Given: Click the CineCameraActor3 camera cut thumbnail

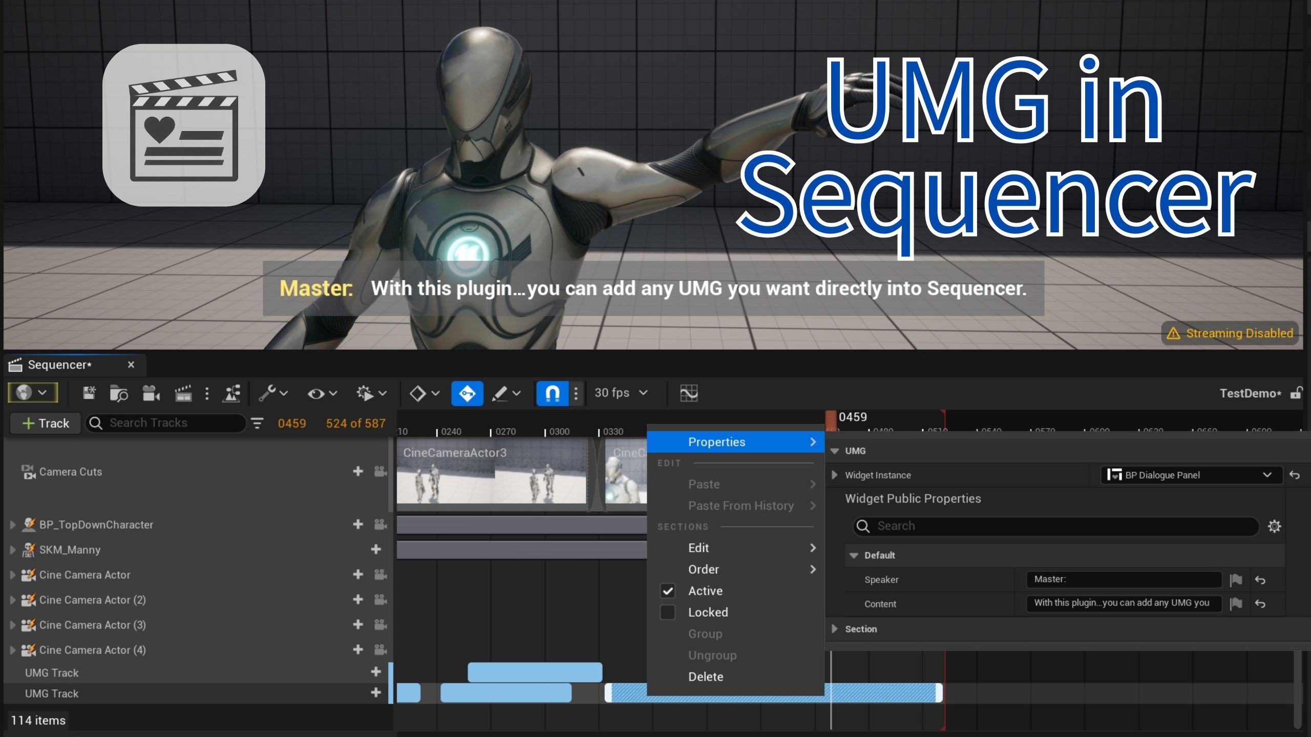Looking at the screenshot, I should point(492,474).
